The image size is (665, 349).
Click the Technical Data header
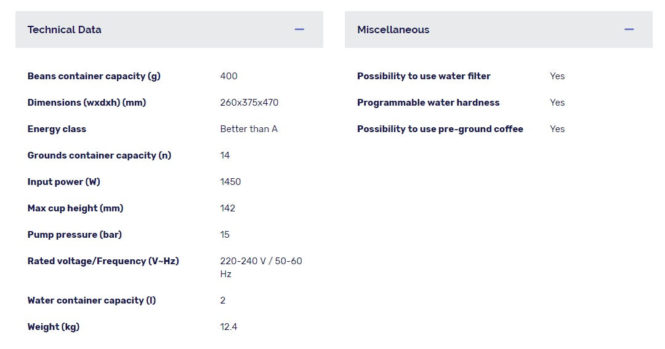(169, 29)
